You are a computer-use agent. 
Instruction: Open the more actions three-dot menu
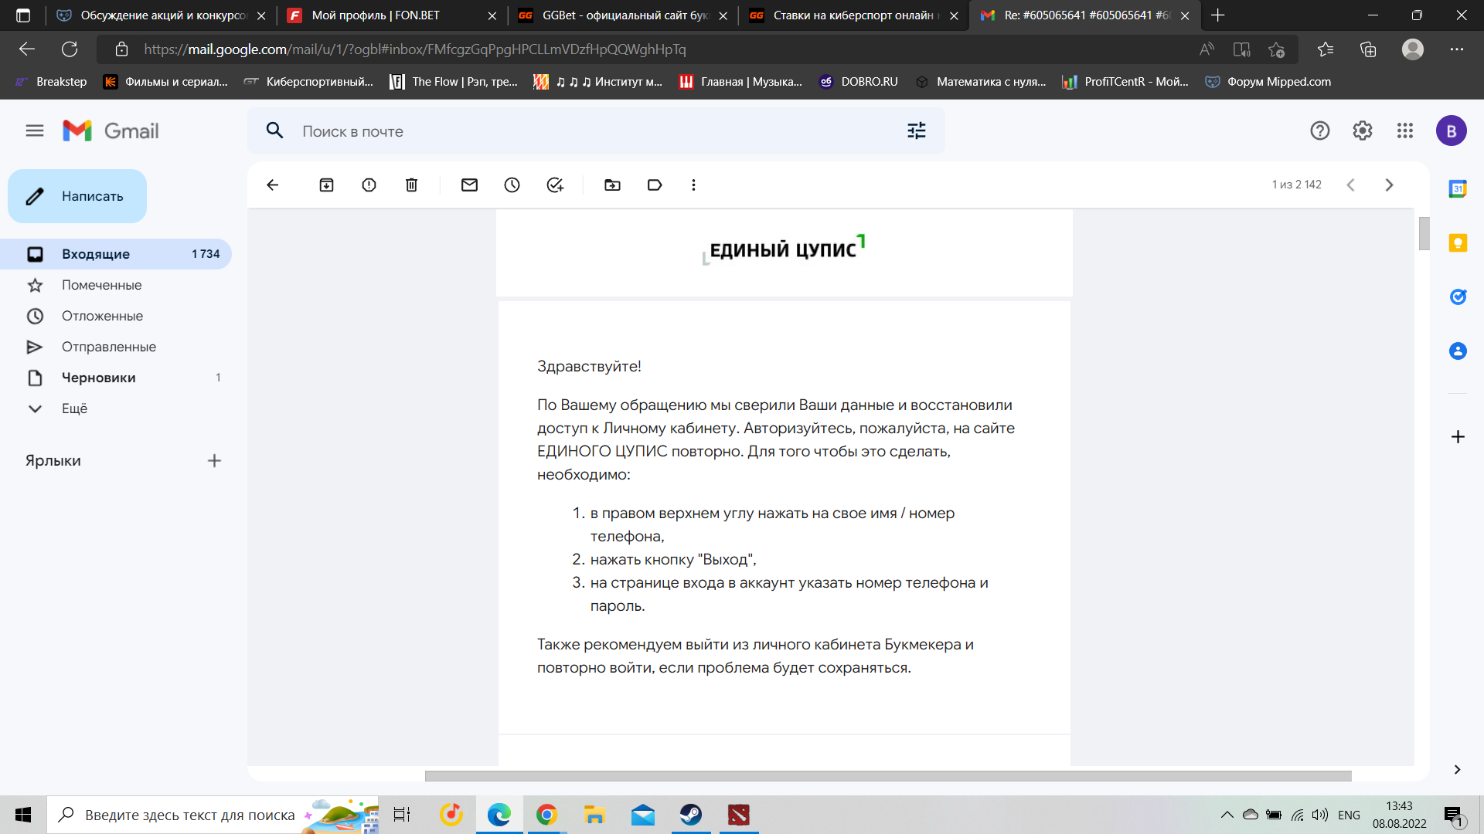(x=694, y=185)
